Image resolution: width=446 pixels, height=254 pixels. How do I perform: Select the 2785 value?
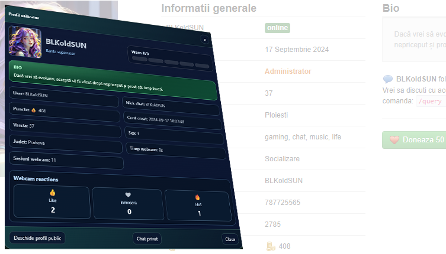pyautogui.click(x=272, y=224)
